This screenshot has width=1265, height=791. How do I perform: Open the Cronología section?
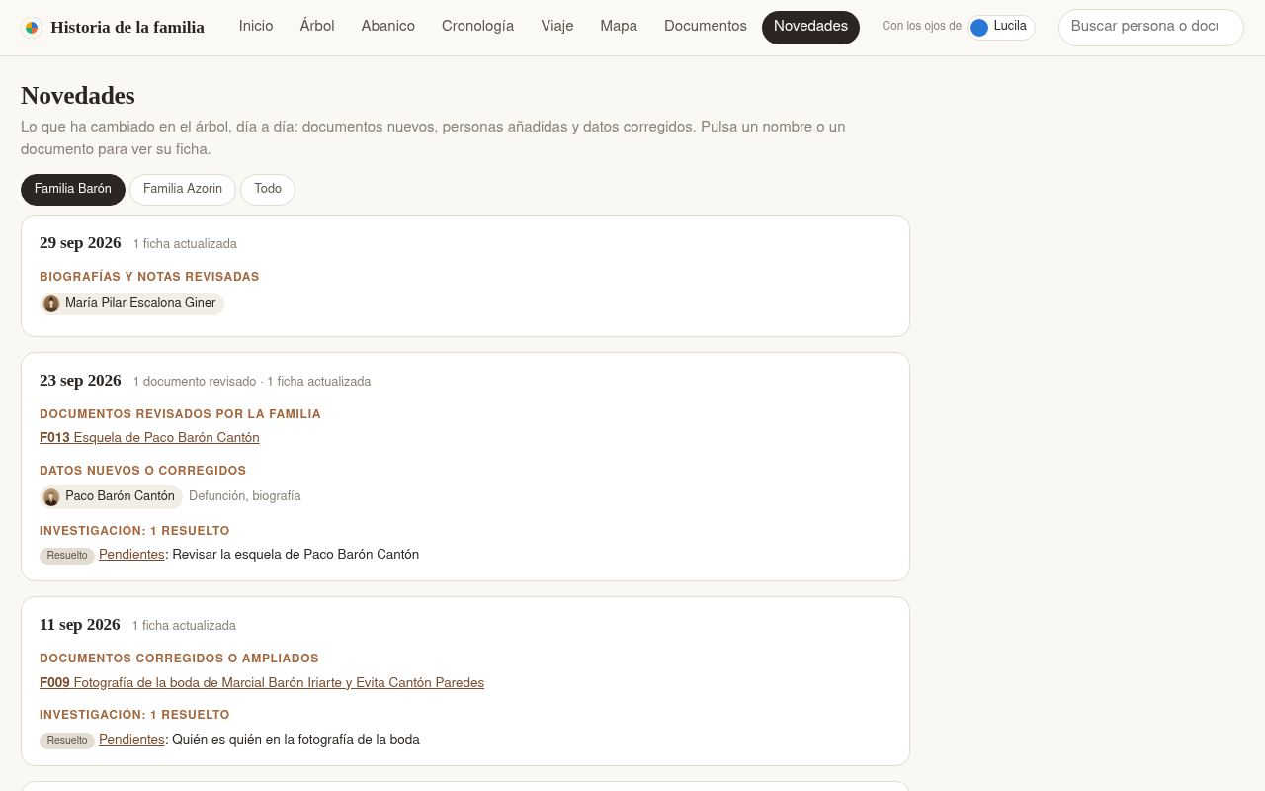477,27
